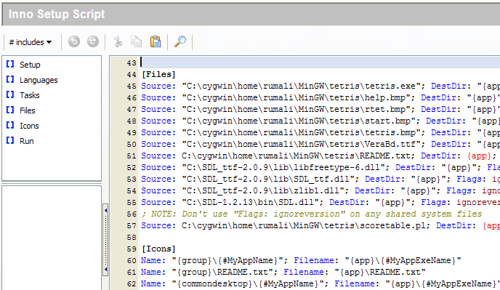Click the {group}\README.txt name on line 61
The image size is (500, 290).
click(222, 272)
